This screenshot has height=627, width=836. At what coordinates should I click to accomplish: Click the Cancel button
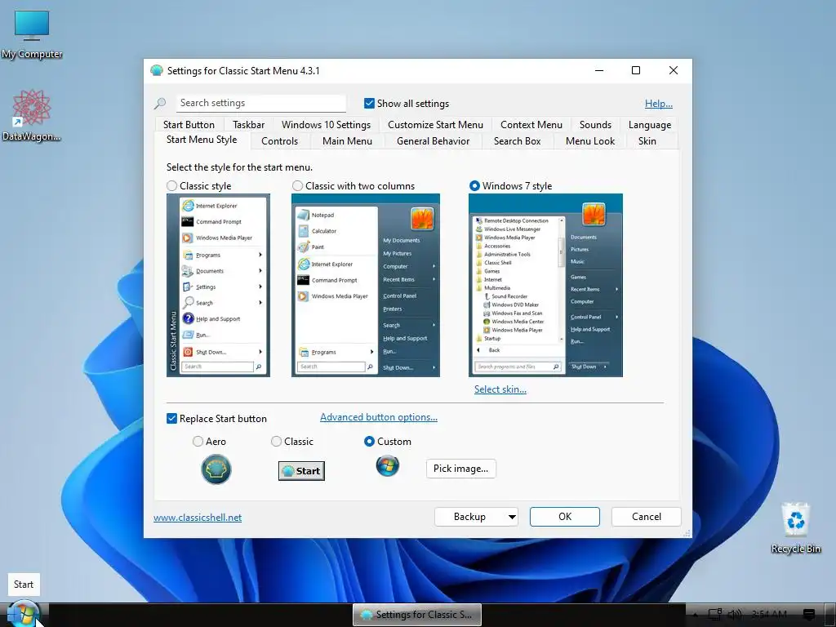647,517
